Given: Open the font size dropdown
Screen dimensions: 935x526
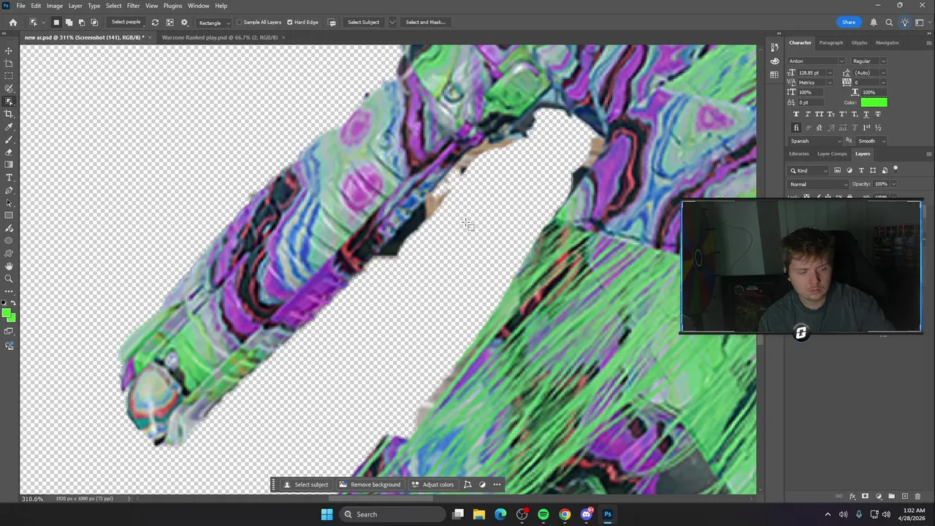Looking at the screenshot, I should coord(829,73).
